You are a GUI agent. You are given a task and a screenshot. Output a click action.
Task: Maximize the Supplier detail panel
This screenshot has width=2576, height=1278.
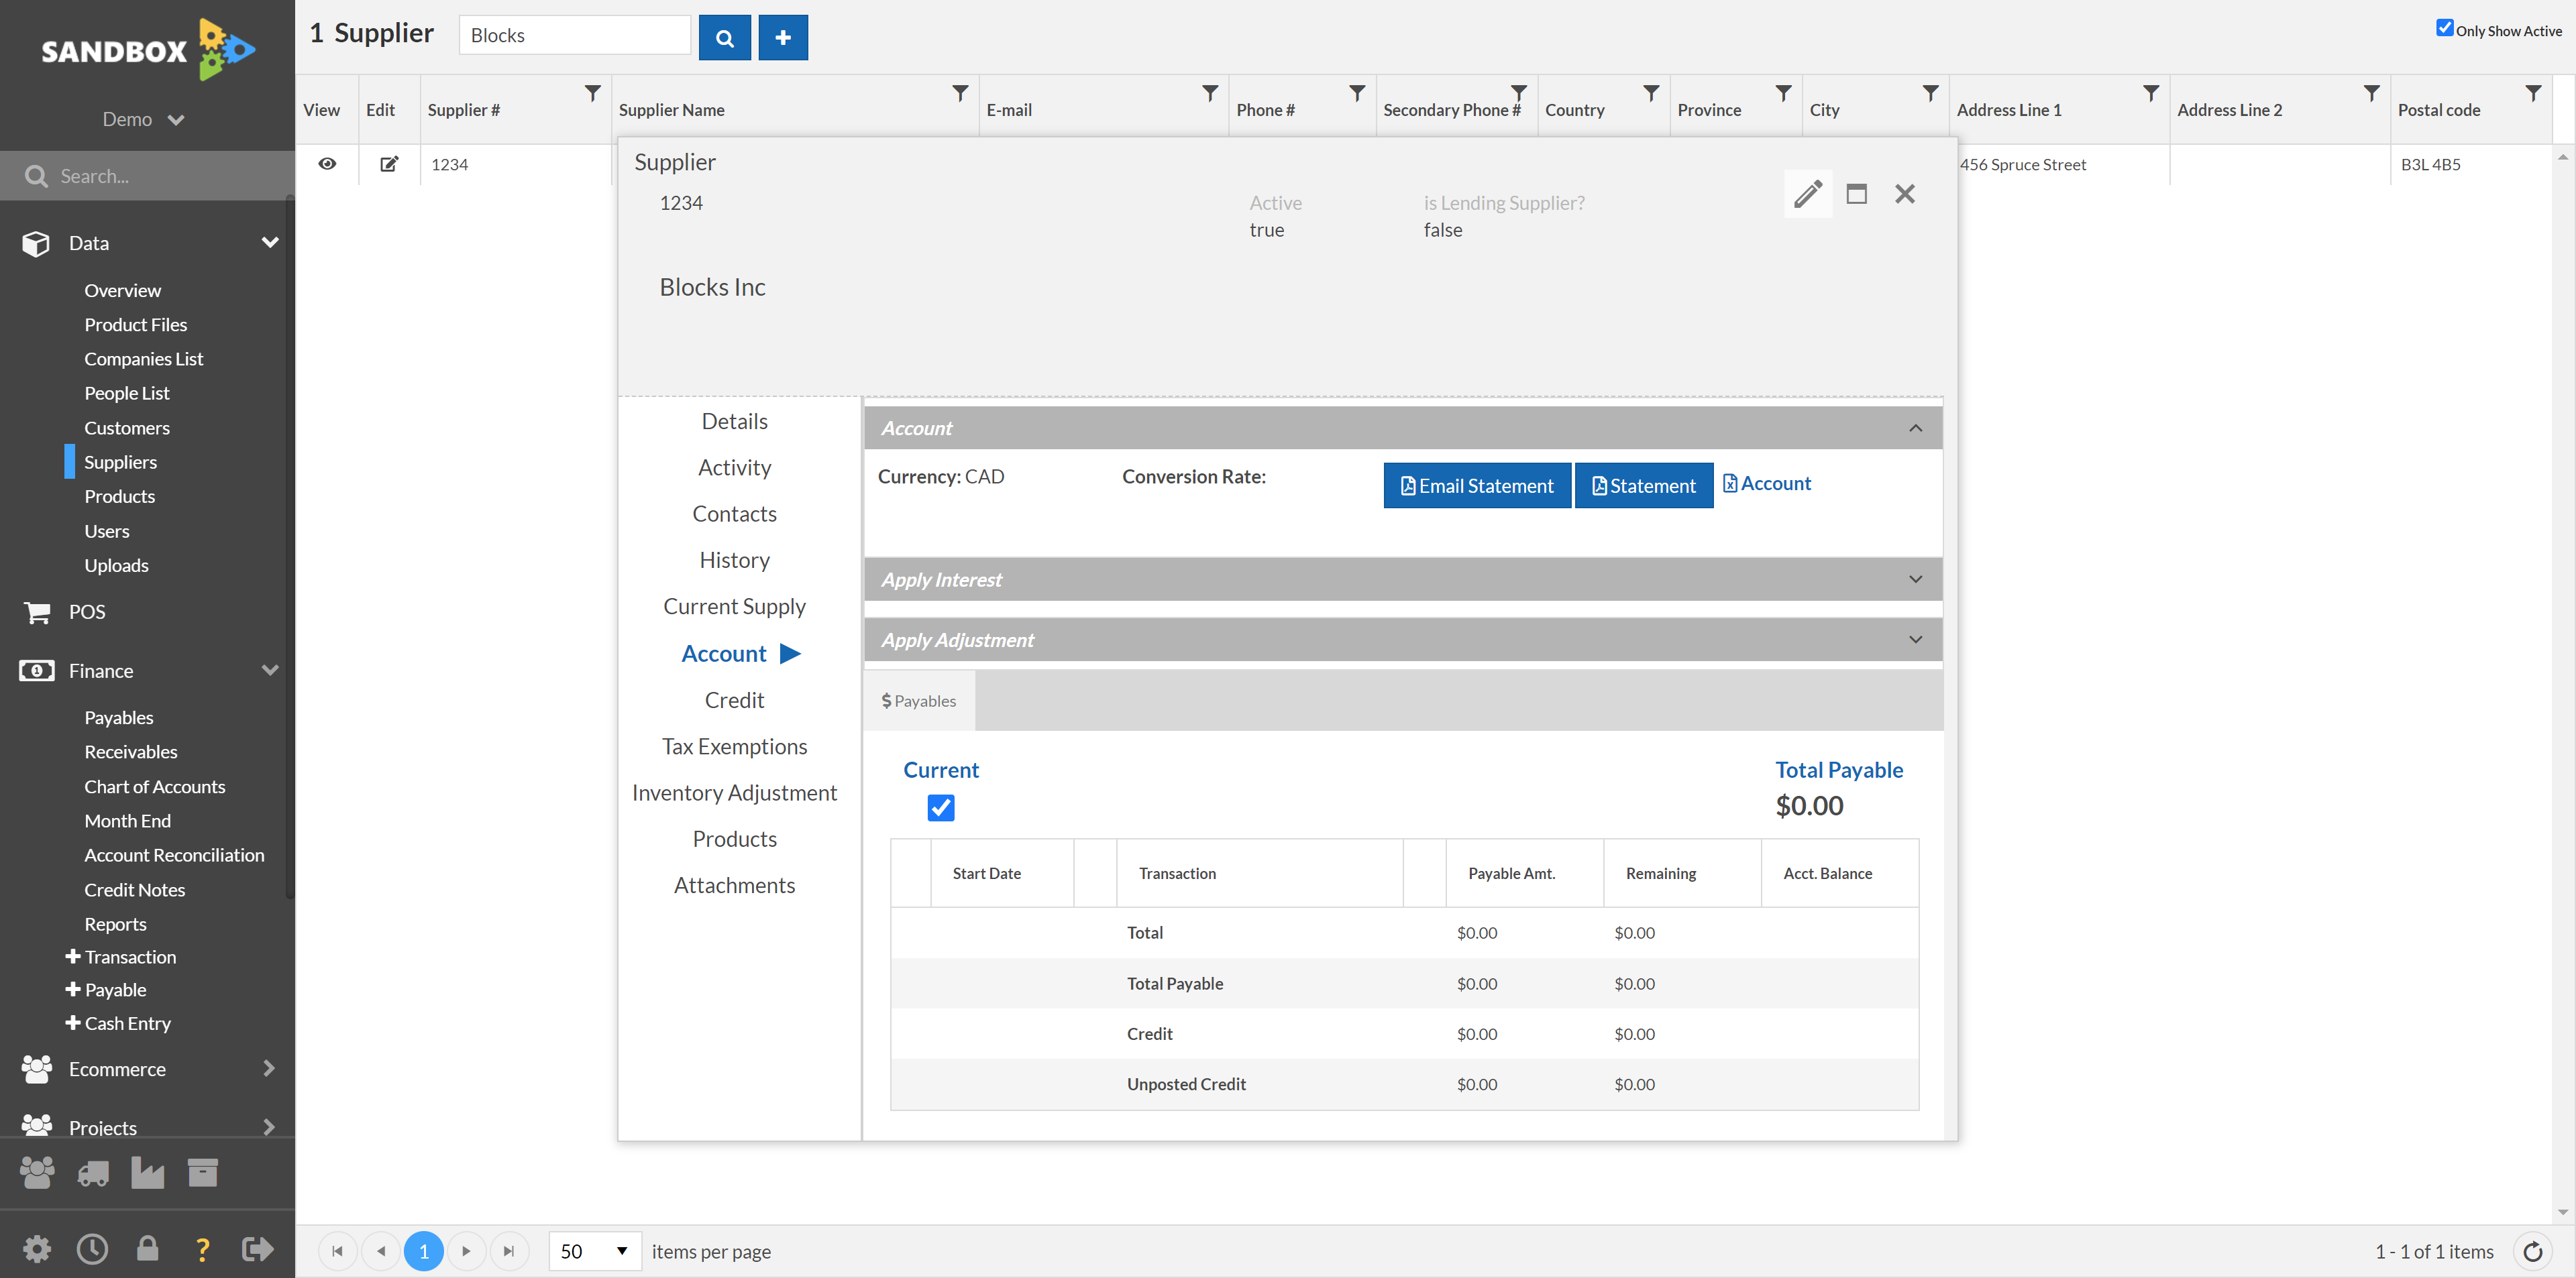coord(1856,194)
